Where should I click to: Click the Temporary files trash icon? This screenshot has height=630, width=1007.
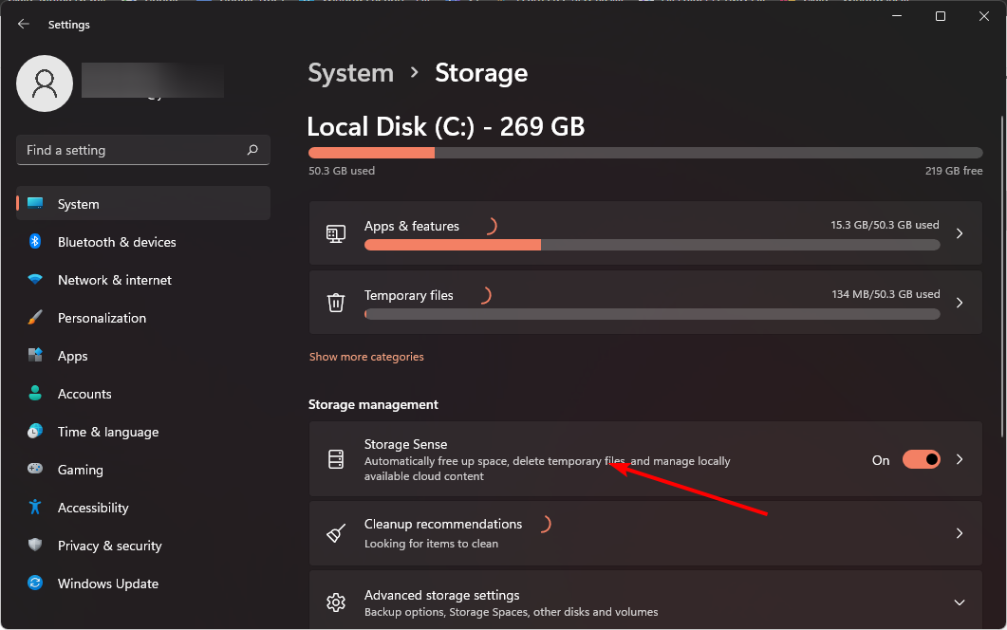click(x=335, y=302)
